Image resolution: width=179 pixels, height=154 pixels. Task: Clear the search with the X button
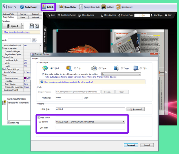pos(34,40)
